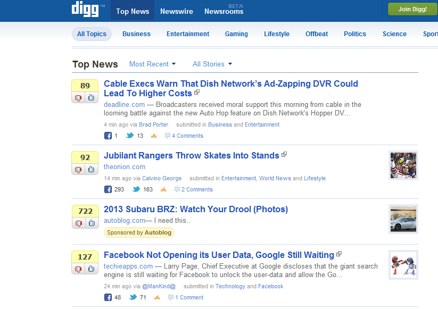The width and height of the screenshot is (438, 309).
Task: Click the Join Digg! button
Action: 412,9
